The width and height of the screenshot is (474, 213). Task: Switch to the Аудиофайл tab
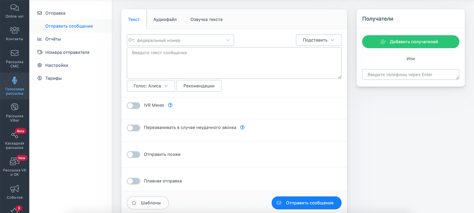(165, 19)
